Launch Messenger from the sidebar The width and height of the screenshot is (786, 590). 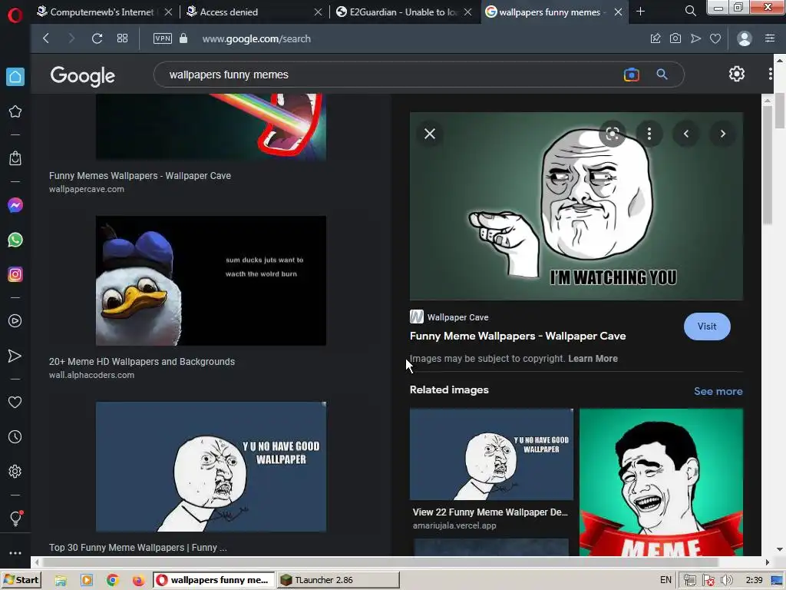(15, 205)
